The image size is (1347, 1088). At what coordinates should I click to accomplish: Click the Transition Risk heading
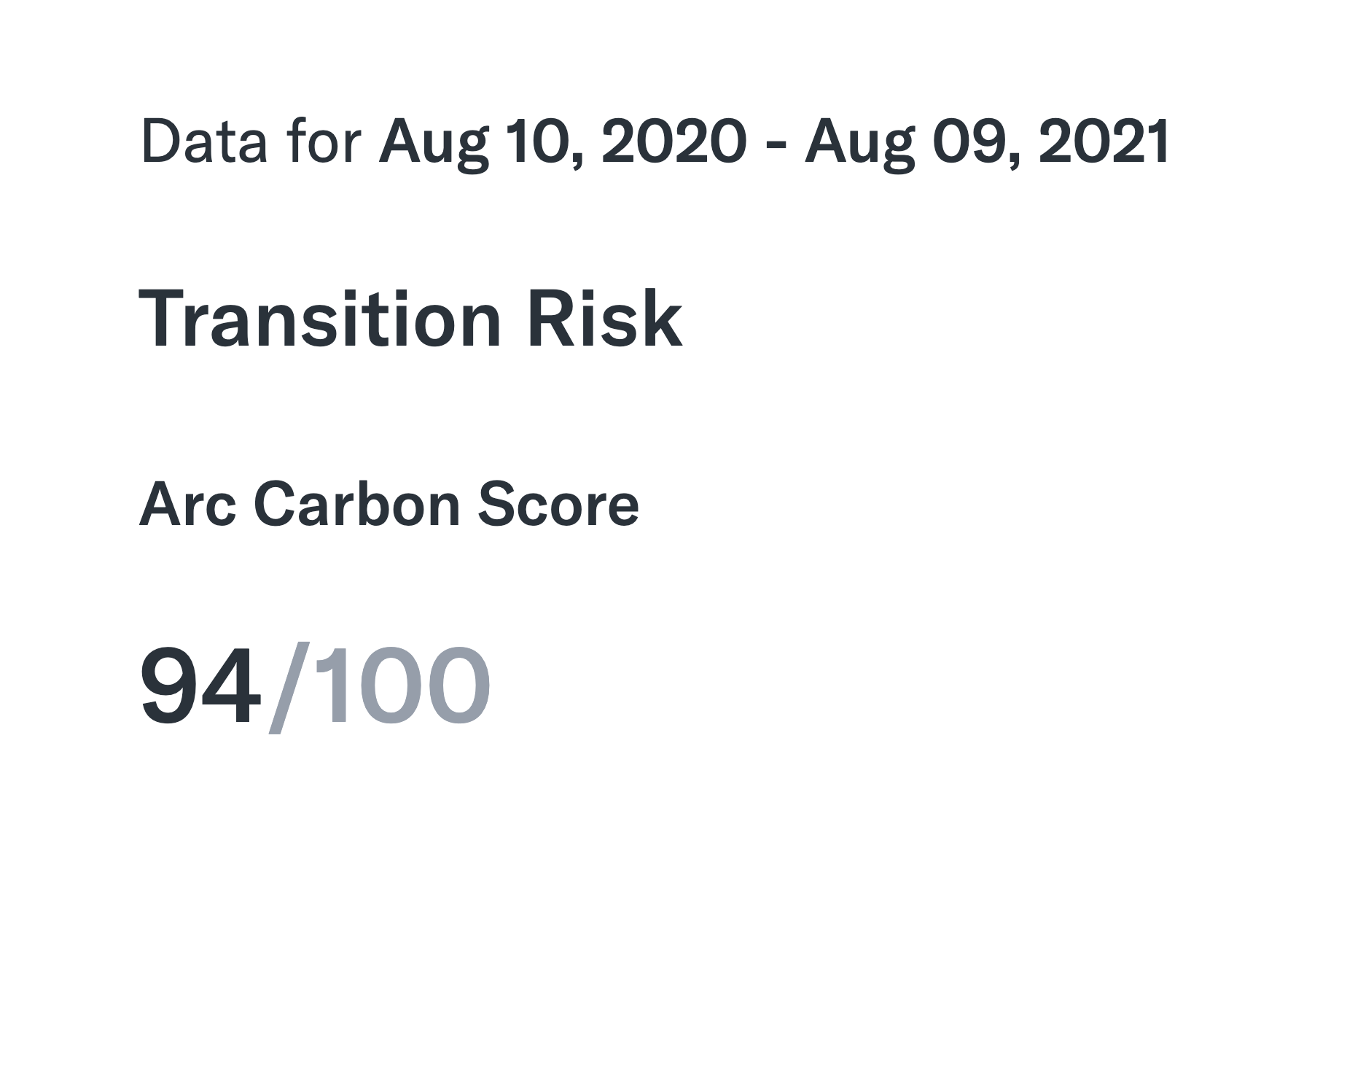coord(410,319)
